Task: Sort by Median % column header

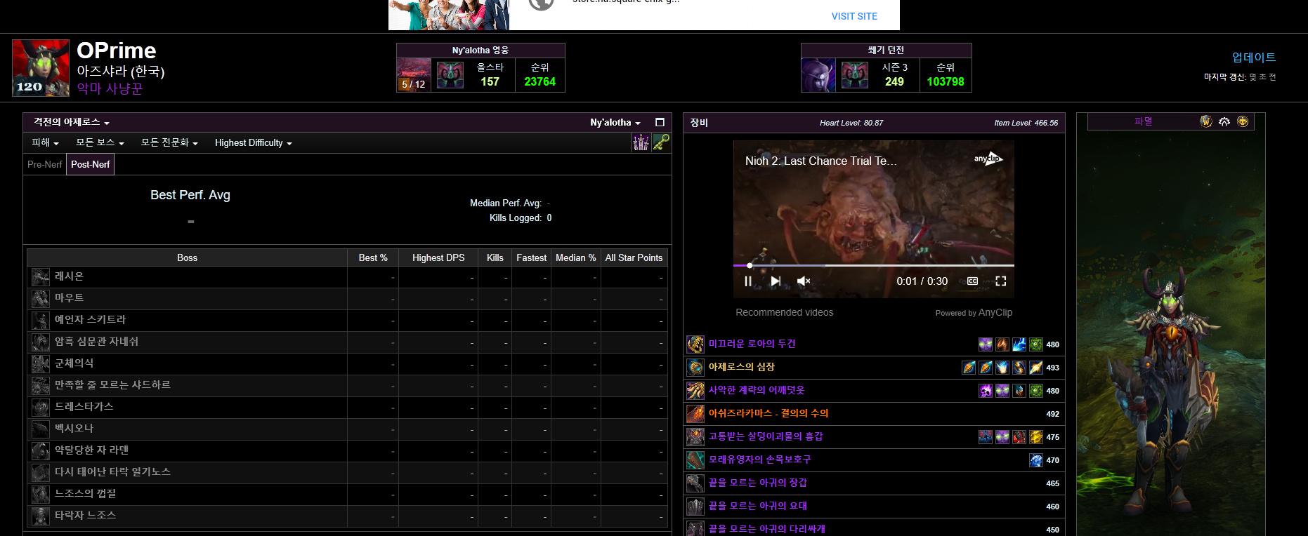Action: [576, 257]
